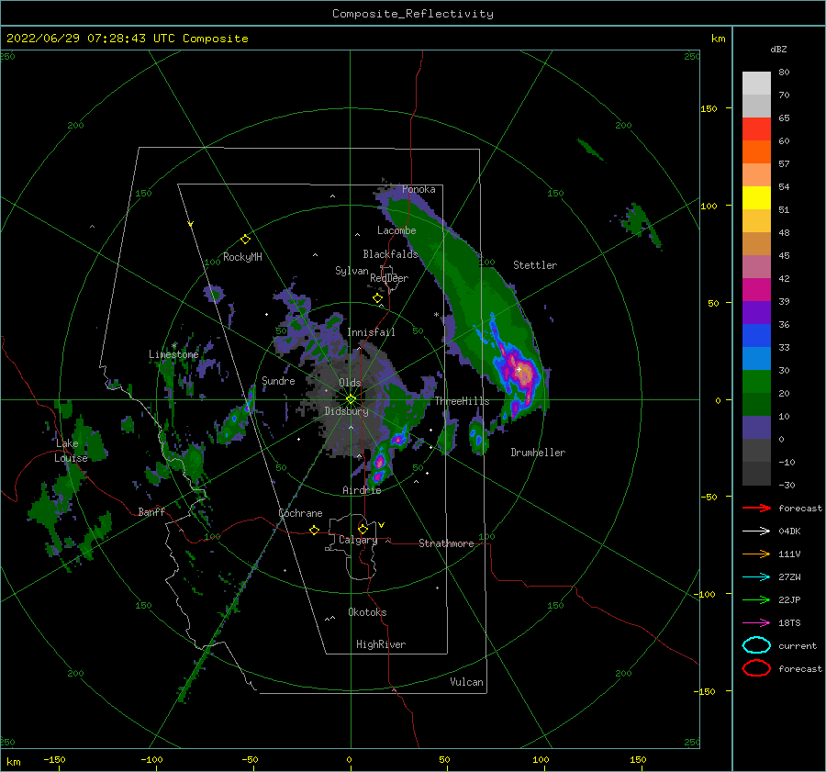
Task: Click the Innisfail label
Action: coord(371,332)
